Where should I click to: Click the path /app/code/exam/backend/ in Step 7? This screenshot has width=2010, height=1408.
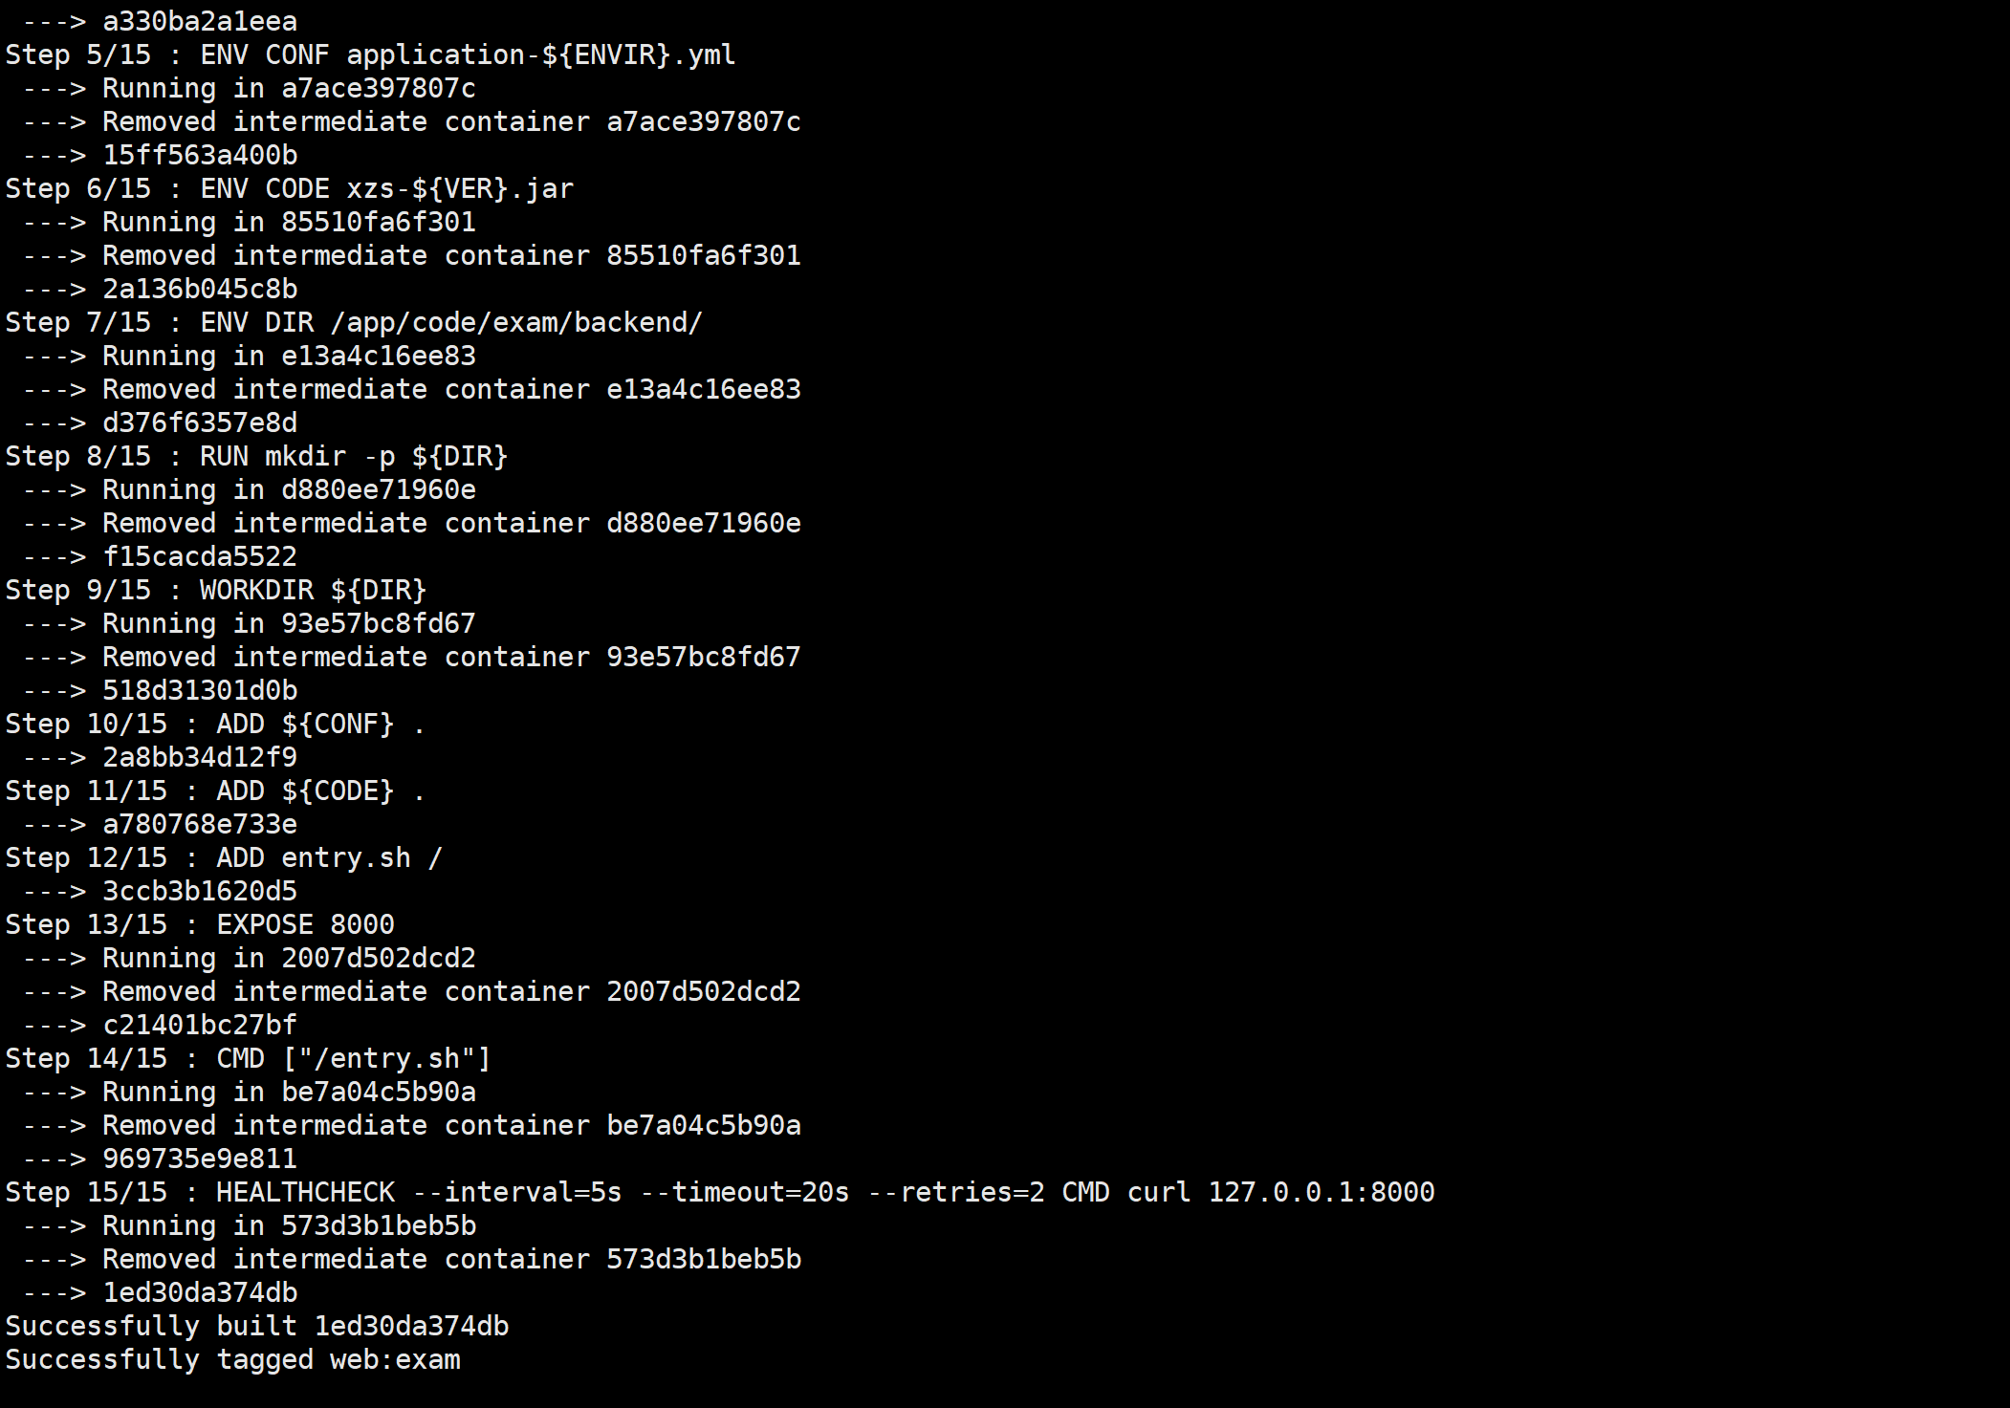pos(516,322)
